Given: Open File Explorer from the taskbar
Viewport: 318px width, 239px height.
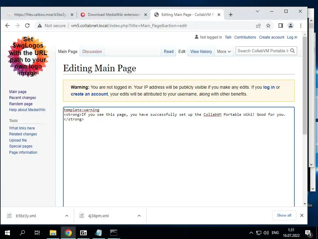Looking at the screenshot, I should tap(53, 233).
